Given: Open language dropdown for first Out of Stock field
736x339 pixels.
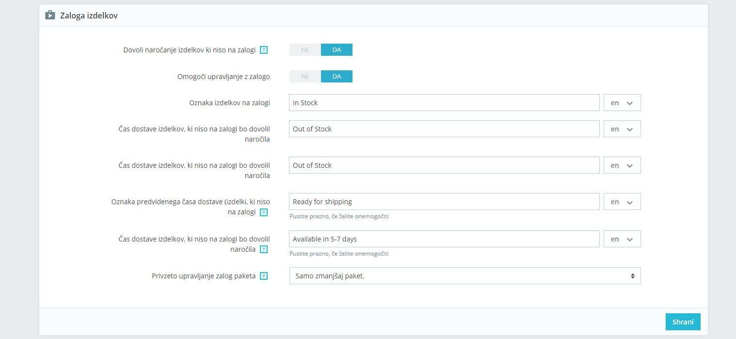Looking at the screenshot, I should [622, 129].
